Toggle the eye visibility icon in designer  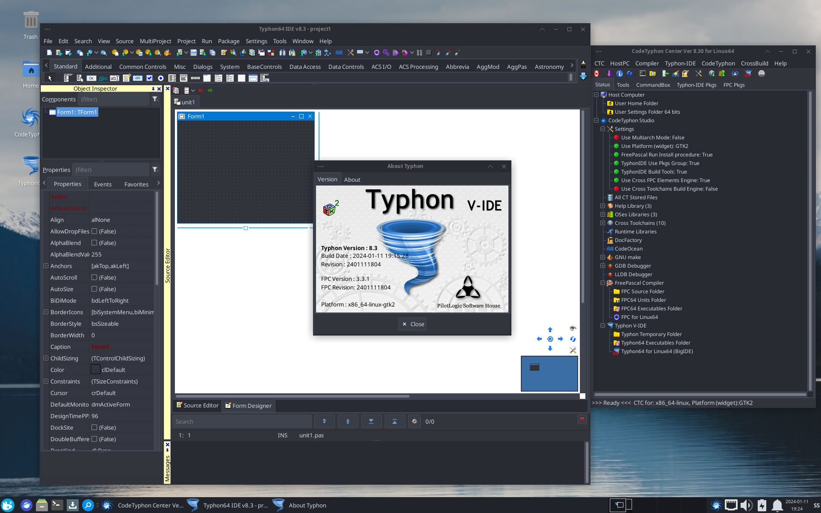pos(573,328)
